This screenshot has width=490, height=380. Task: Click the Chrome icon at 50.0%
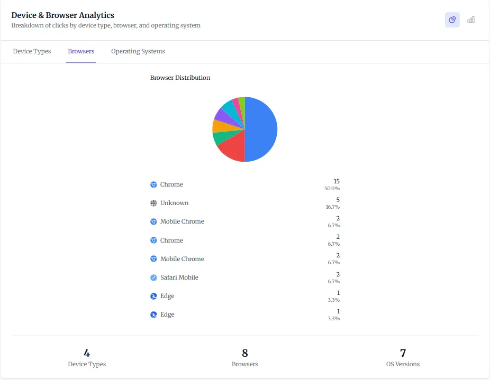[x=153, y=184]
